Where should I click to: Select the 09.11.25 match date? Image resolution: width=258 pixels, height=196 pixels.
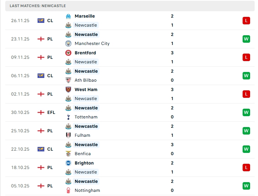coord(20,57)
